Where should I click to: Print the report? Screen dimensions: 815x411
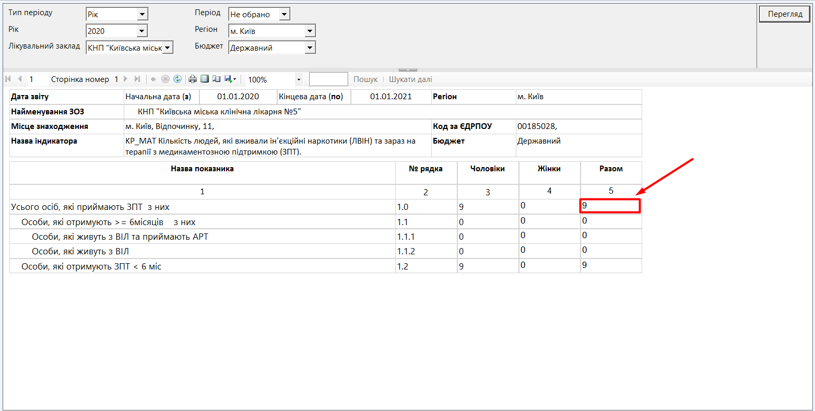193,79
